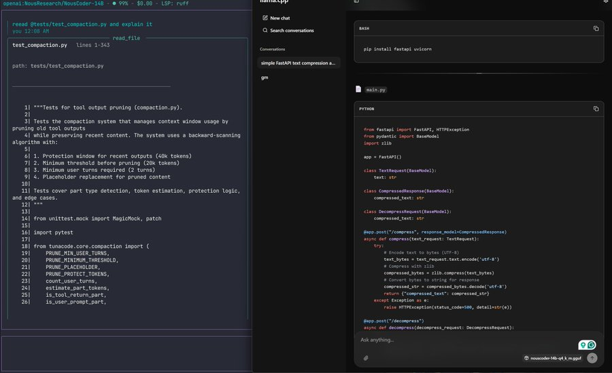The image size is (612, 373).
Task: Click the '$0.00' cost indicator in terminal
Action: tap(144, 3)
